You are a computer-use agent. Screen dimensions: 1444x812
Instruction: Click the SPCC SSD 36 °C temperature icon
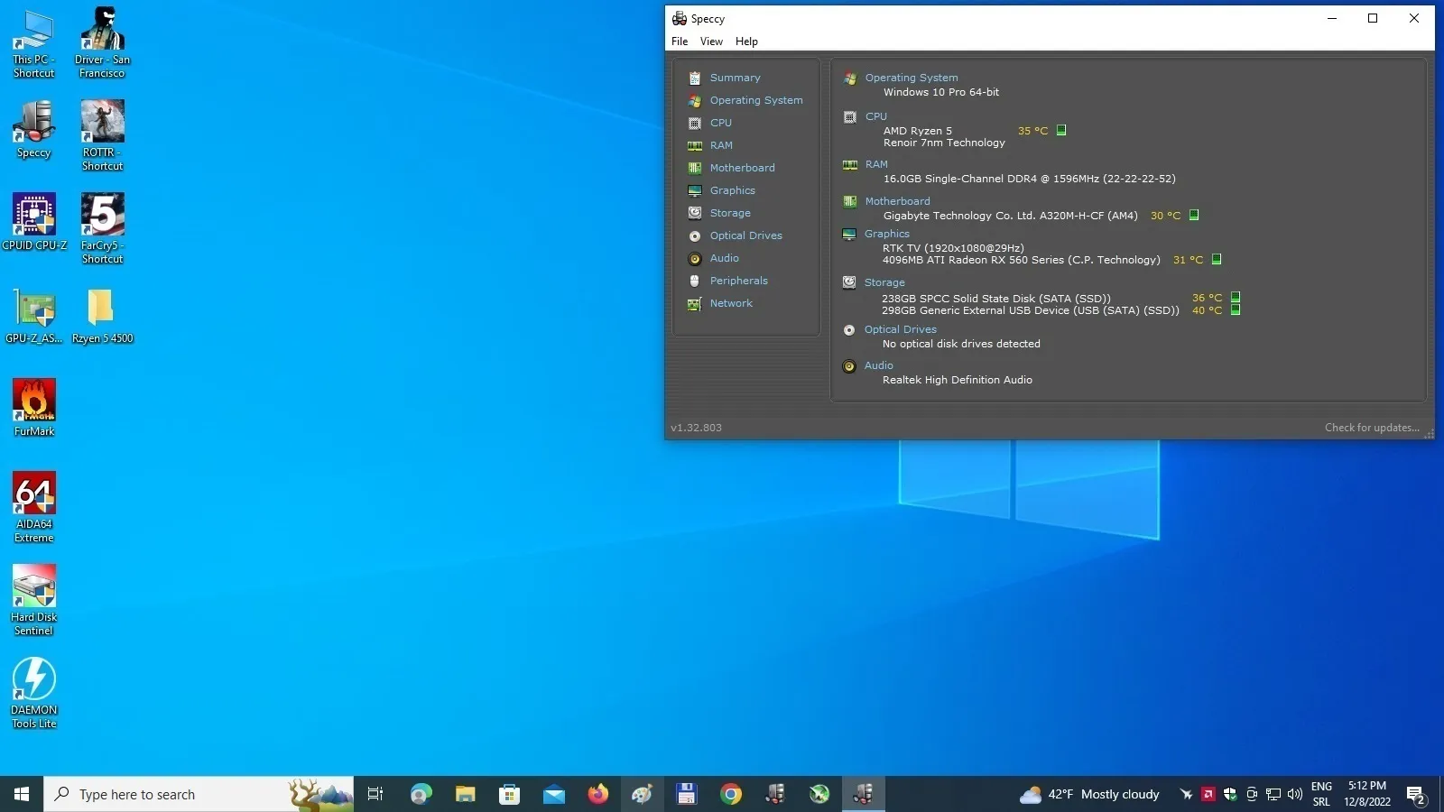pyautogui.click(x=1236, y=297)
